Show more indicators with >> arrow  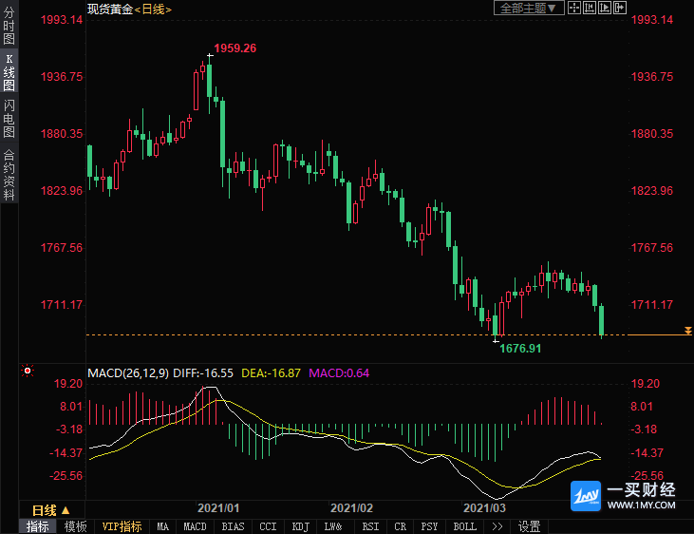point(497,526)
